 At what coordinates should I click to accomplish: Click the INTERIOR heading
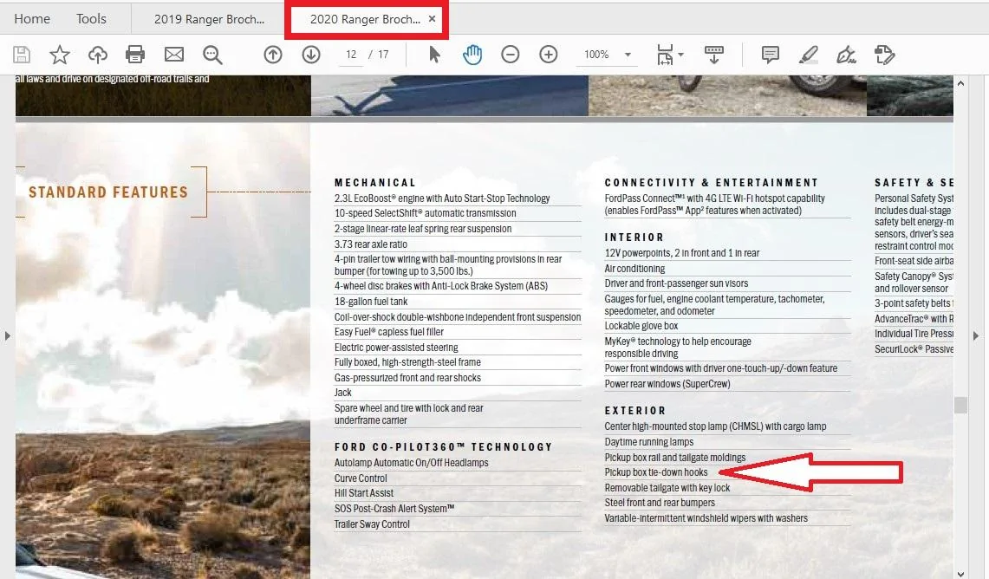click(634, 237)
